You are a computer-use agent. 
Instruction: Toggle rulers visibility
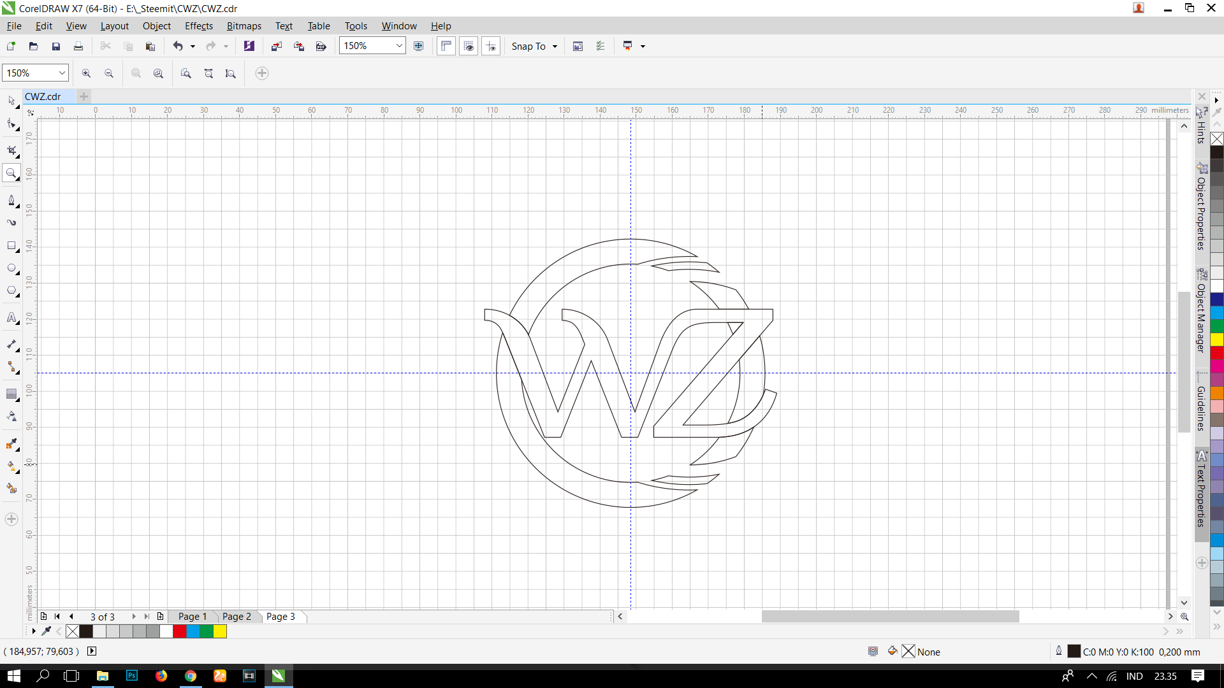(x=446, y=46)
